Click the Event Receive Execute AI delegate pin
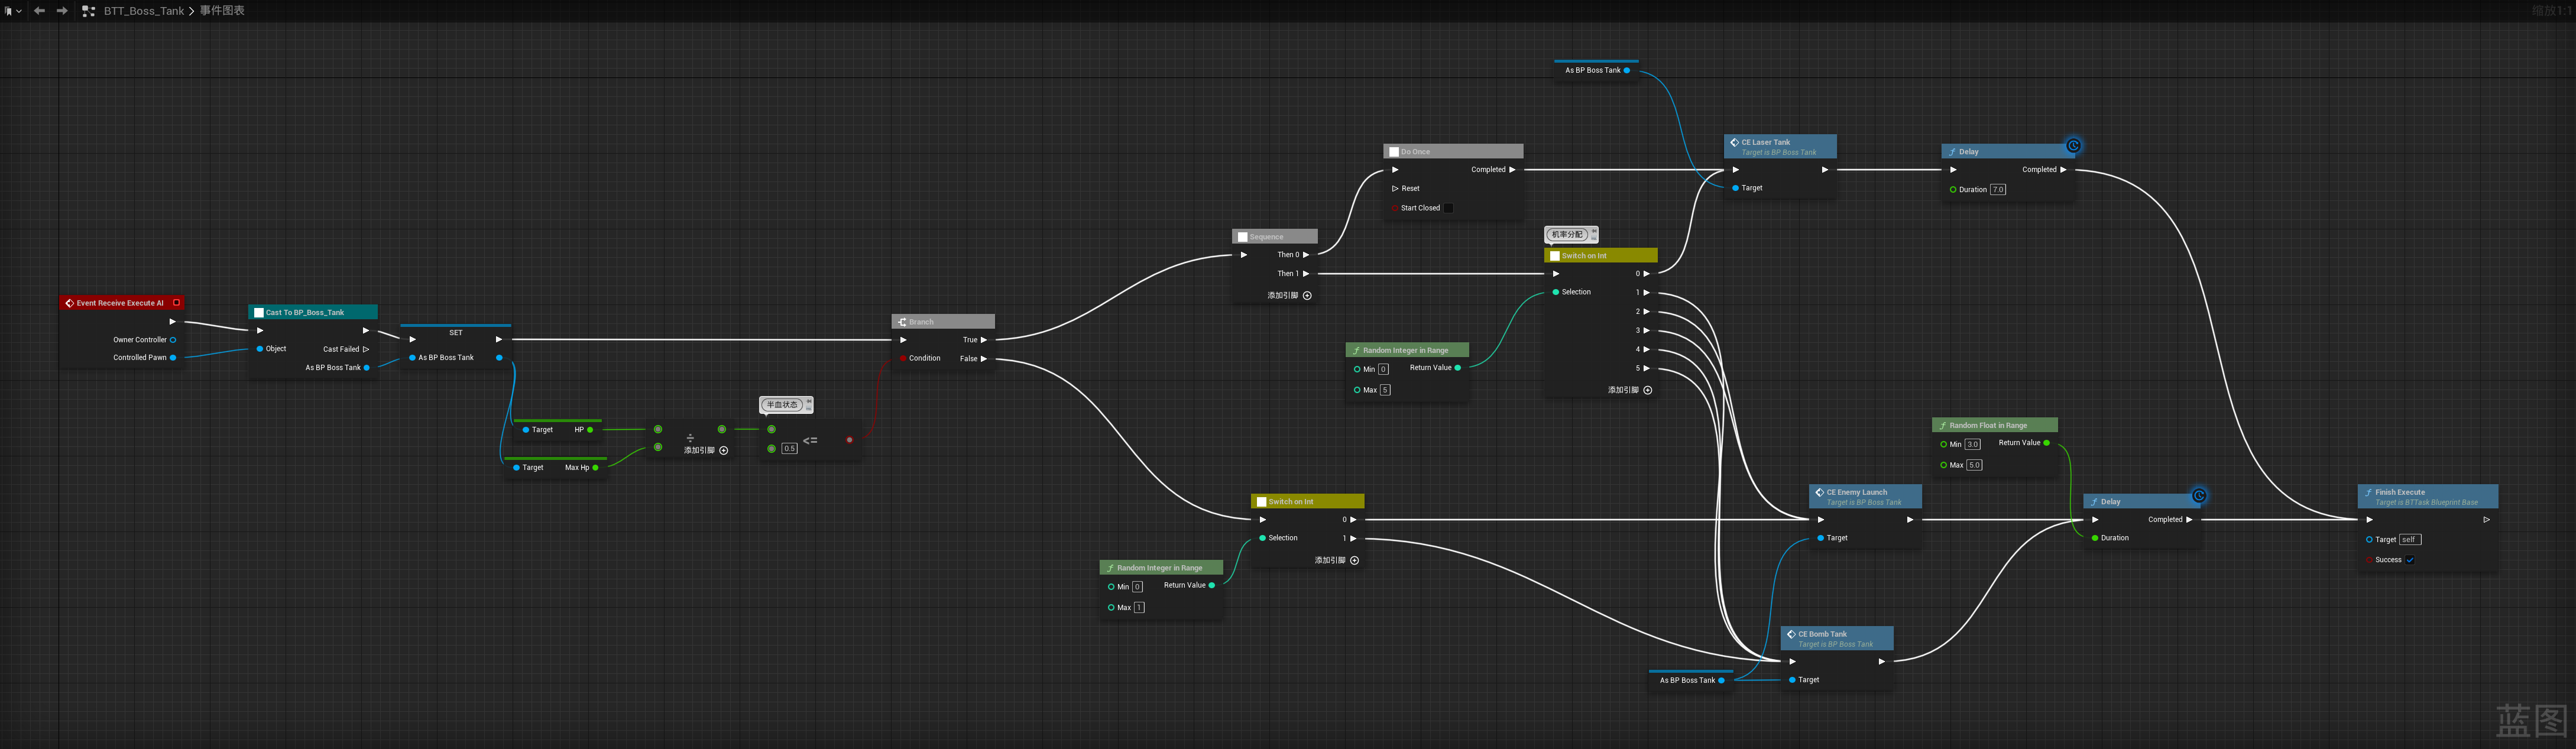This screenshot has height=749, width=2576. (177, 303)
